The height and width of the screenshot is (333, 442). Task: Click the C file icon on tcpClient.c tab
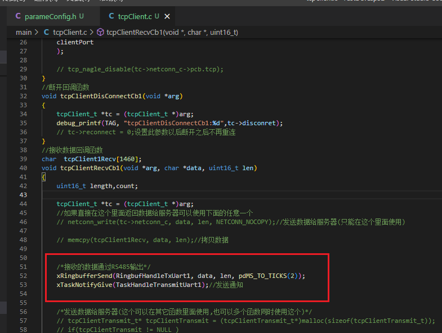(x=111, y=16)
